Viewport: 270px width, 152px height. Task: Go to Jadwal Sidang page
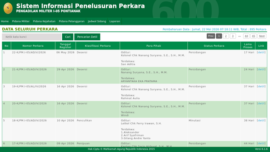point(97,21)
